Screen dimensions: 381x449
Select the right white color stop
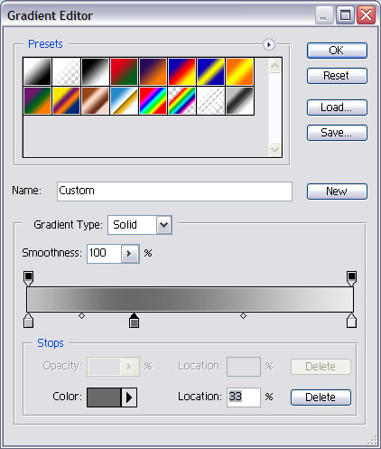351,320
